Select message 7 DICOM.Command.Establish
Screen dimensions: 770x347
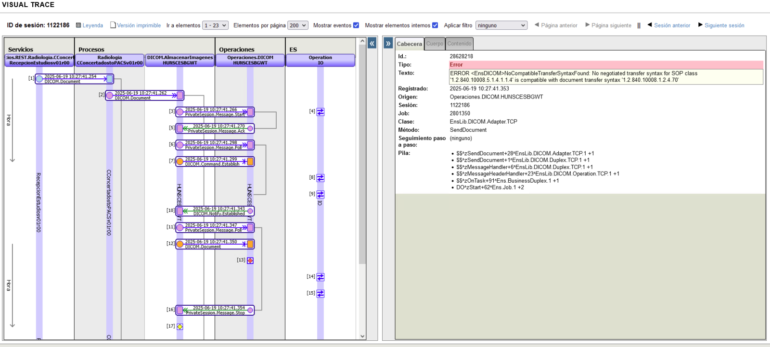pos(215,161)
